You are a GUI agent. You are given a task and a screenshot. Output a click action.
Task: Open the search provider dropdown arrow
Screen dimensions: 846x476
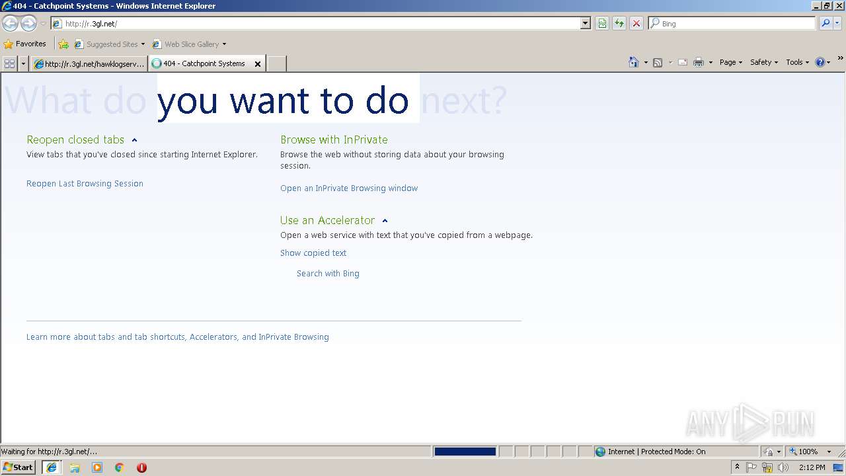(x=837, y=23)
